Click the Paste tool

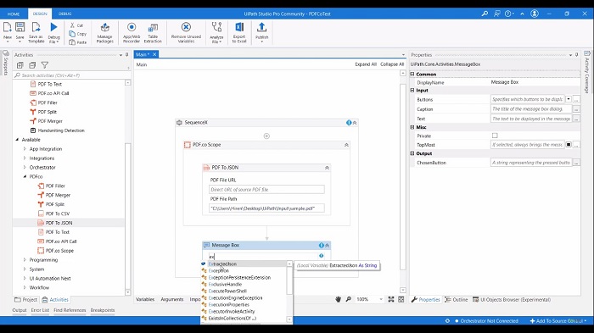[78, 42]
